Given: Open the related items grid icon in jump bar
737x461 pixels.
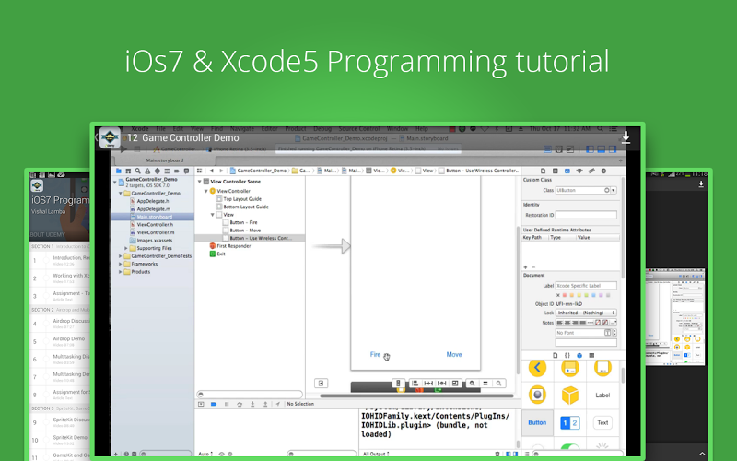Looking at the screenshot, I should pos(199,171).
